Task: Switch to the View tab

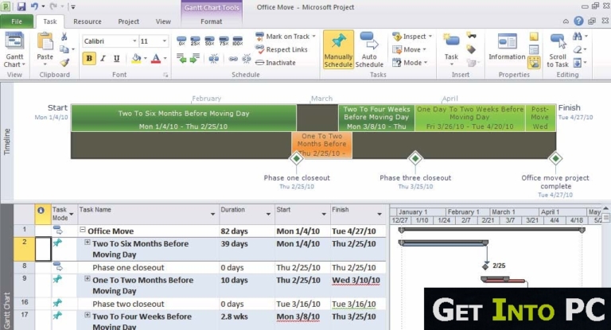Action: point(163,21)
